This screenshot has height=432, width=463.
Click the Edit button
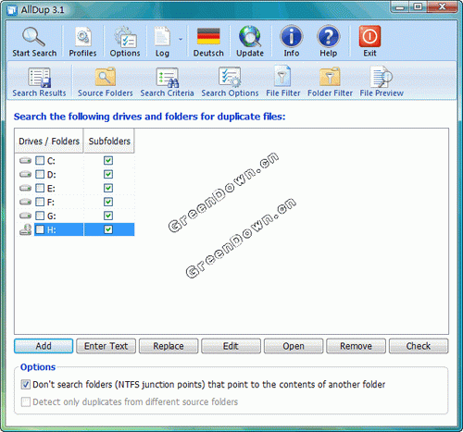[231, 346]
